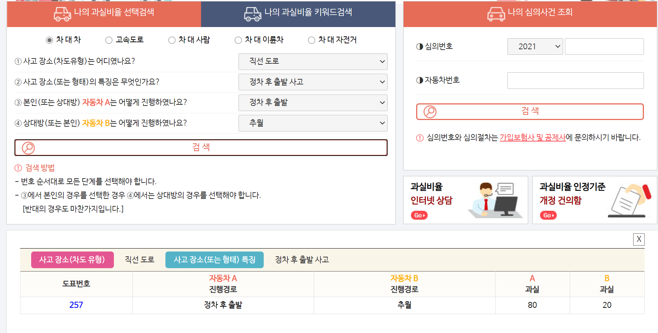Click the car icon beside 나의 심의사건 조회

pyautogui.click(x=496, y=14)
